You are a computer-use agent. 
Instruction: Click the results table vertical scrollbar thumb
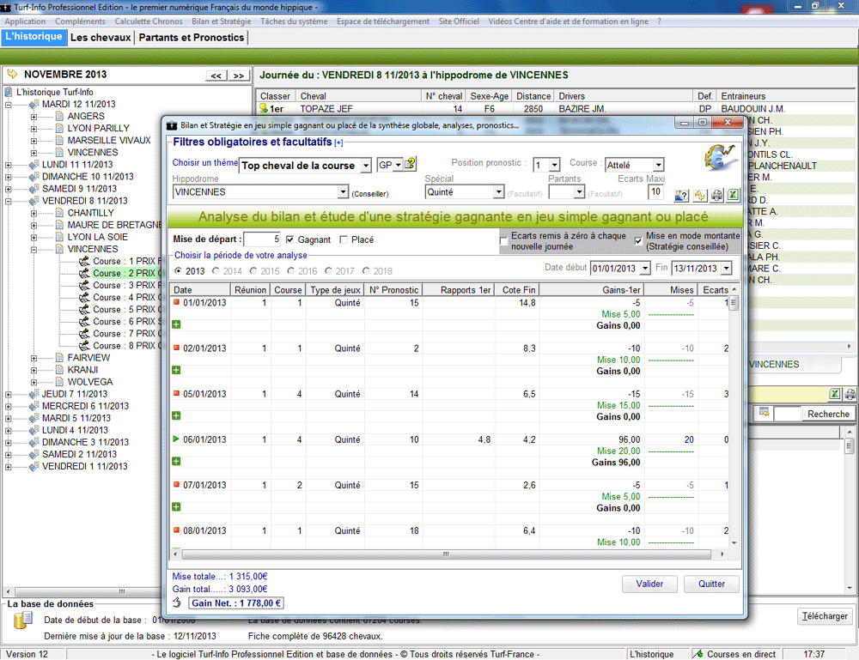734,303
